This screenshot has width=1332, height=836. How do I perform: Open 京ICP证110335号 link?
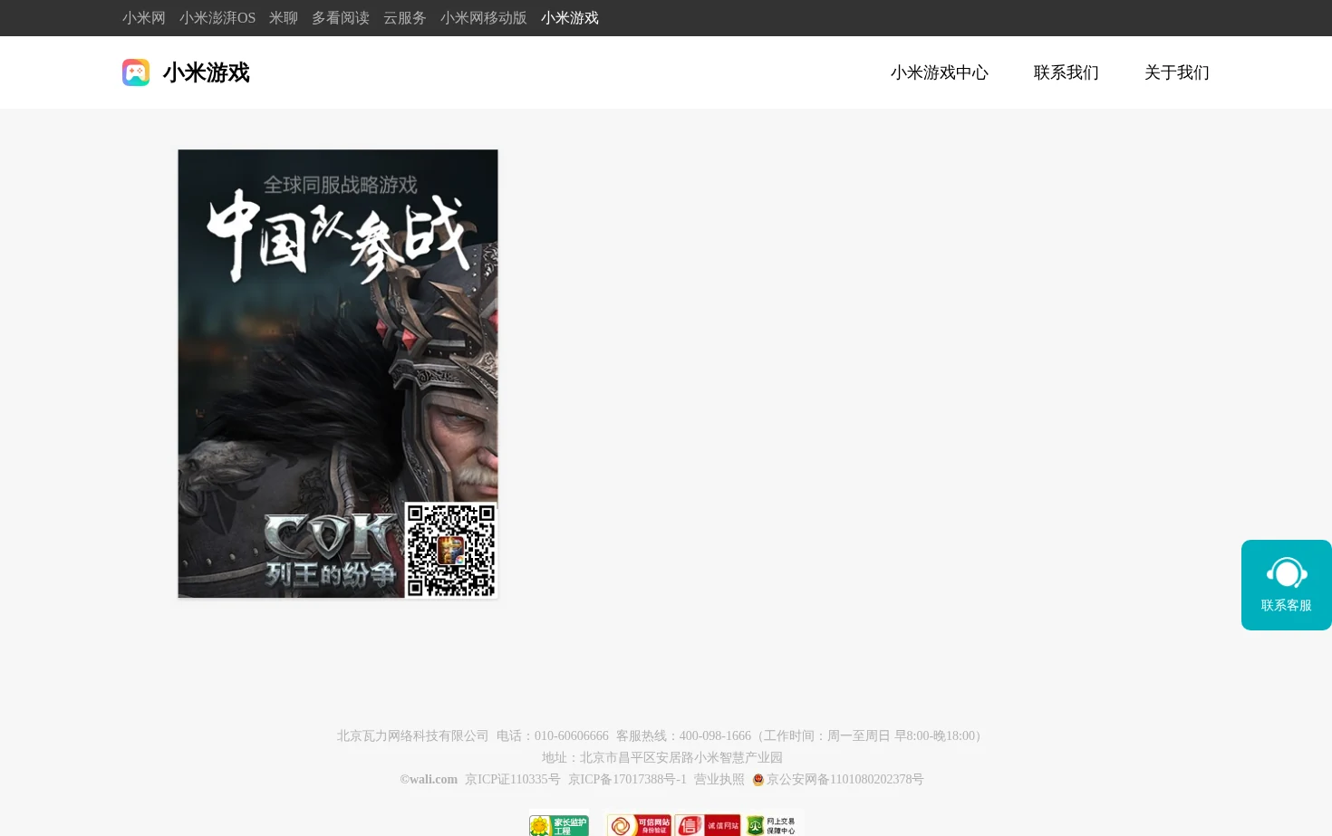tap(513, 780)
